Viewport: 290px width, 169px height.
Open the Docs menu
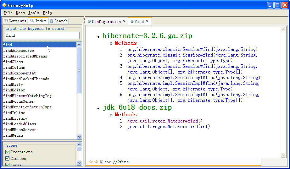pyautogui.click(x=20, y=13)
